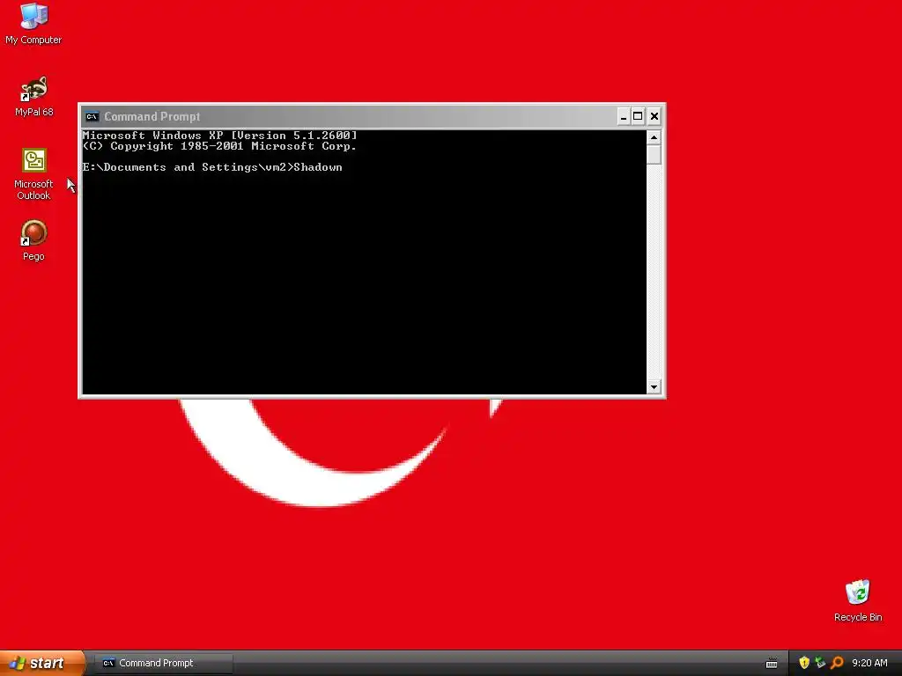This screenshot has height=676, width=902.
Task: Close the Command Prompt window
Action: (x=654, y=117)
